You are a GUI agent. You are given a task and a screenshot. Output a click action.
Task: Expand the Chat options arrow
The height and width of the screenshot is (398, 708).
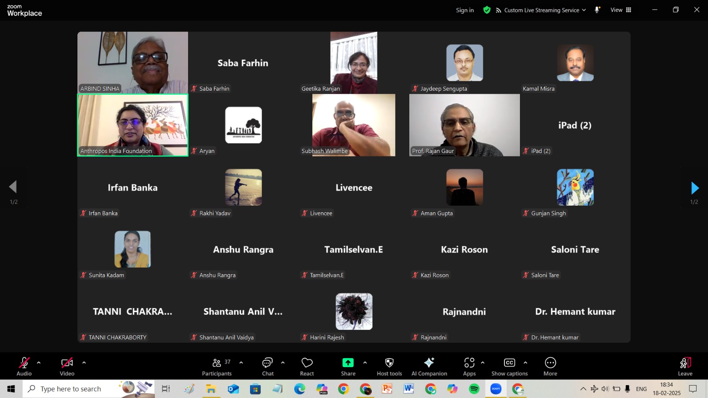(283, 363)
